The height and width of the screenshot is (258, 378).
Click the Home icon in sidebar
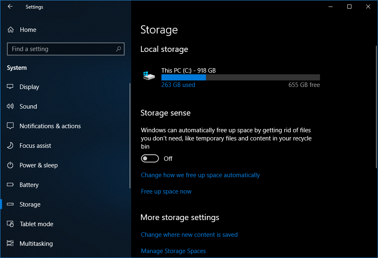coord(11,30)
